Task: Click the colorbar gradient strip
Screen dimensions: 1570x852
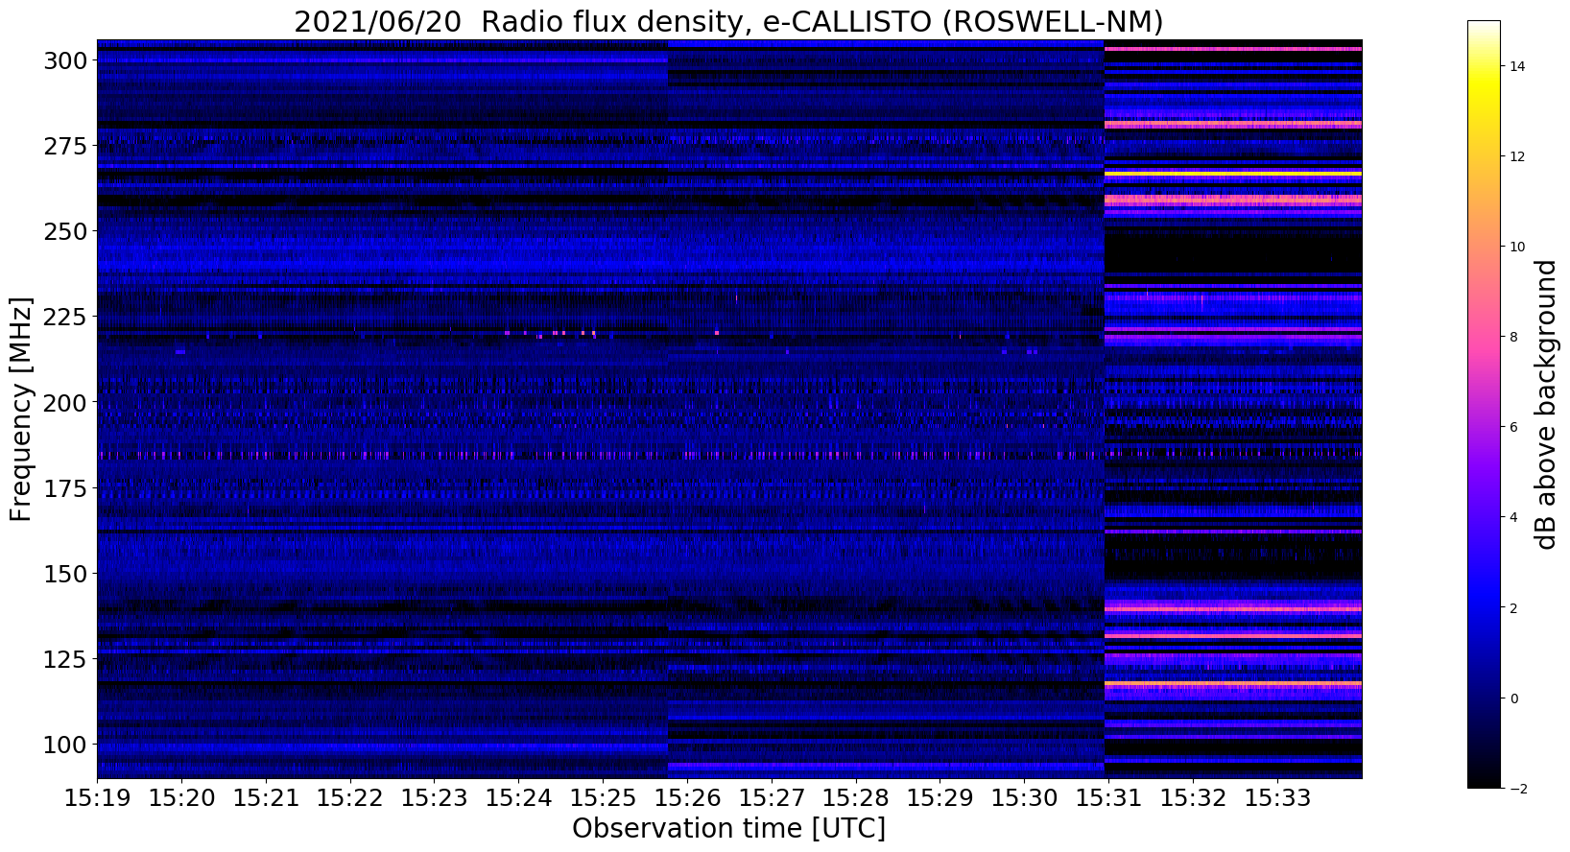Action: pyautogui.click(x=1484, y=404)
